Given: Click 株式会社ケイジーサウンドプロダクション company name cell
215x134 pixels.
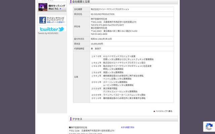Looking at the screenshot, I should [110, 9].
